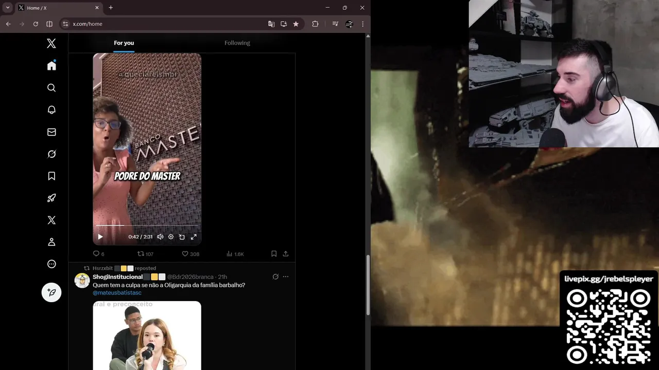The image size is (659, 370).
Task: Open Hsrzxbit reposted profile link
Action: pos(124,268)
